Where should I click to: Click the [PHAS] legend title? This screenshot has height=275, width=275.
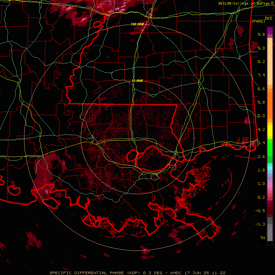coord(258,21)
